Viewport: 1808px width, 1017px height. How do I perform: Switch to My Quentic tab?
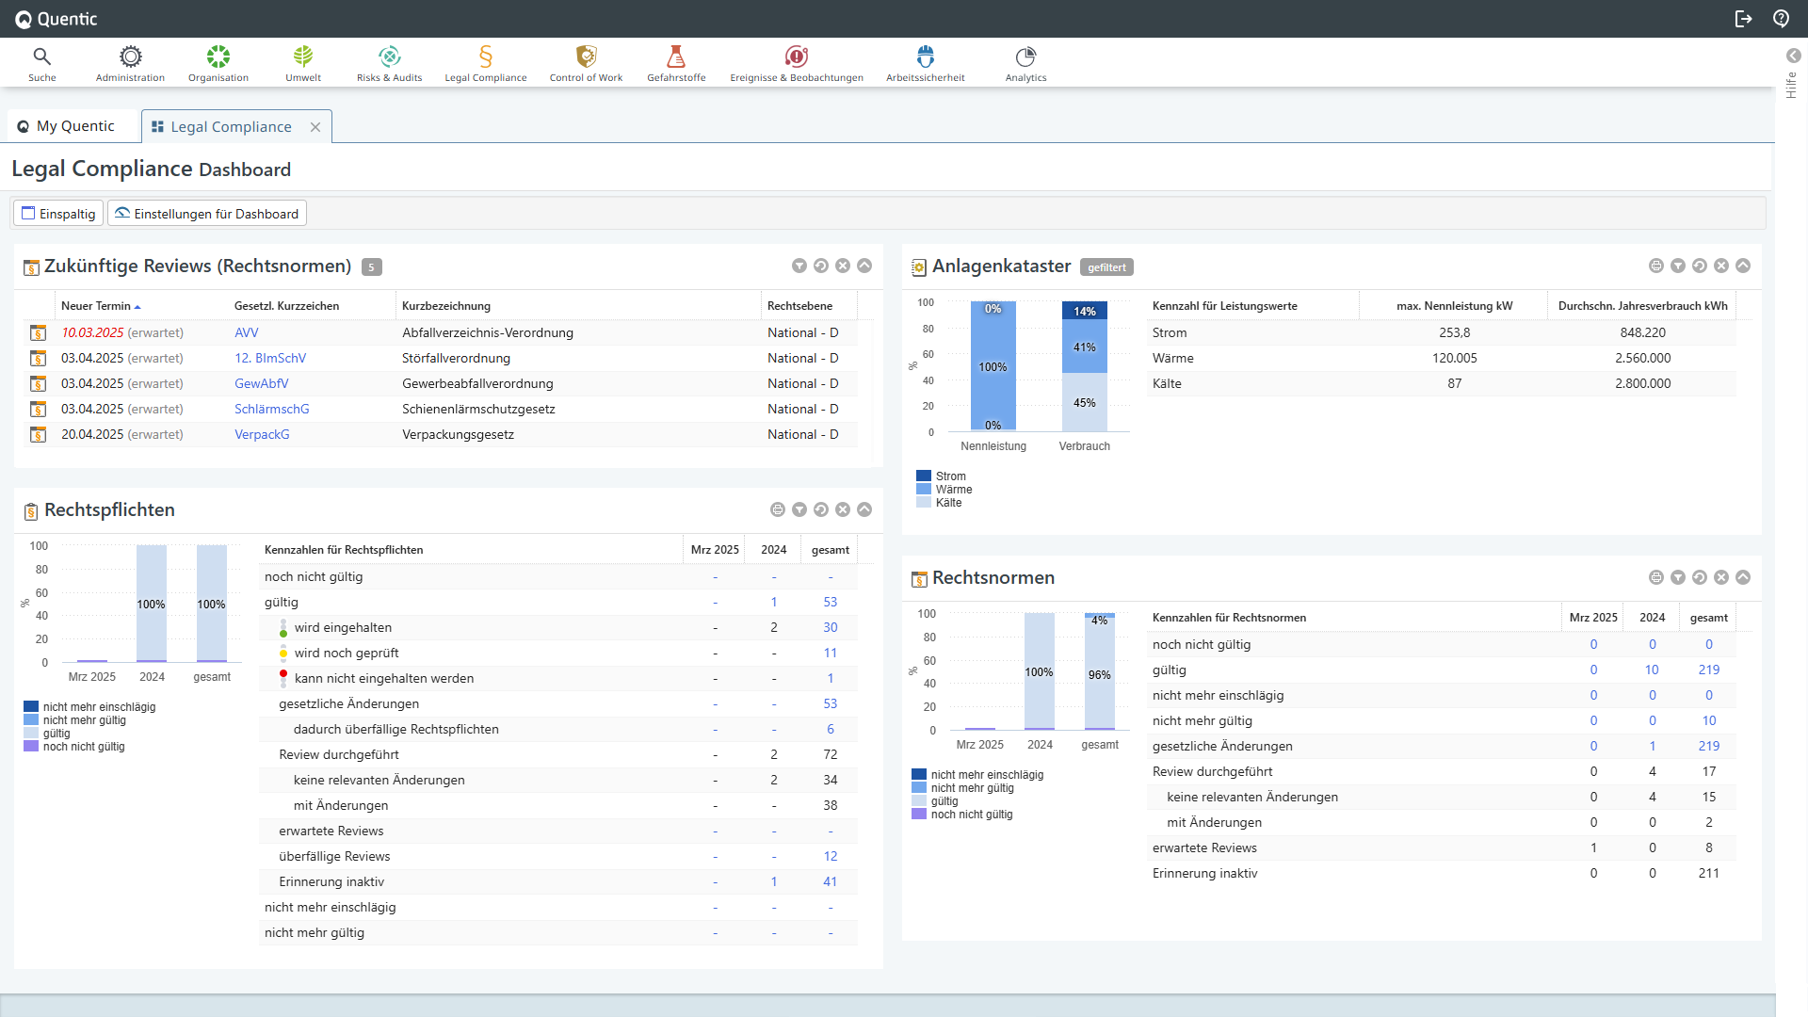66,126
